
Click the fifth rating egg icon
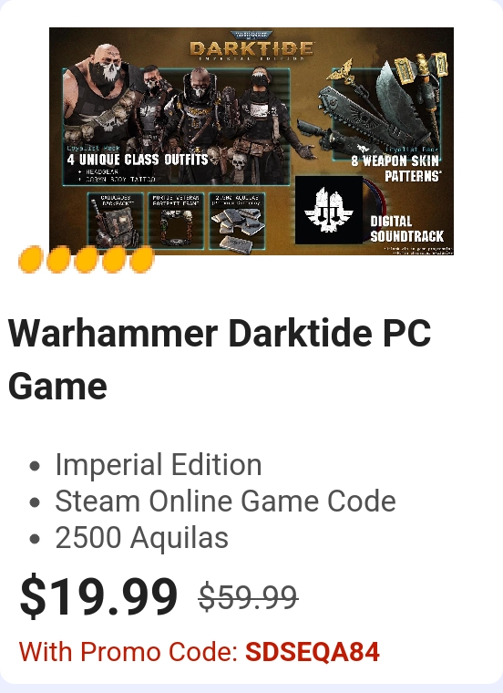(x=142, y=260)
